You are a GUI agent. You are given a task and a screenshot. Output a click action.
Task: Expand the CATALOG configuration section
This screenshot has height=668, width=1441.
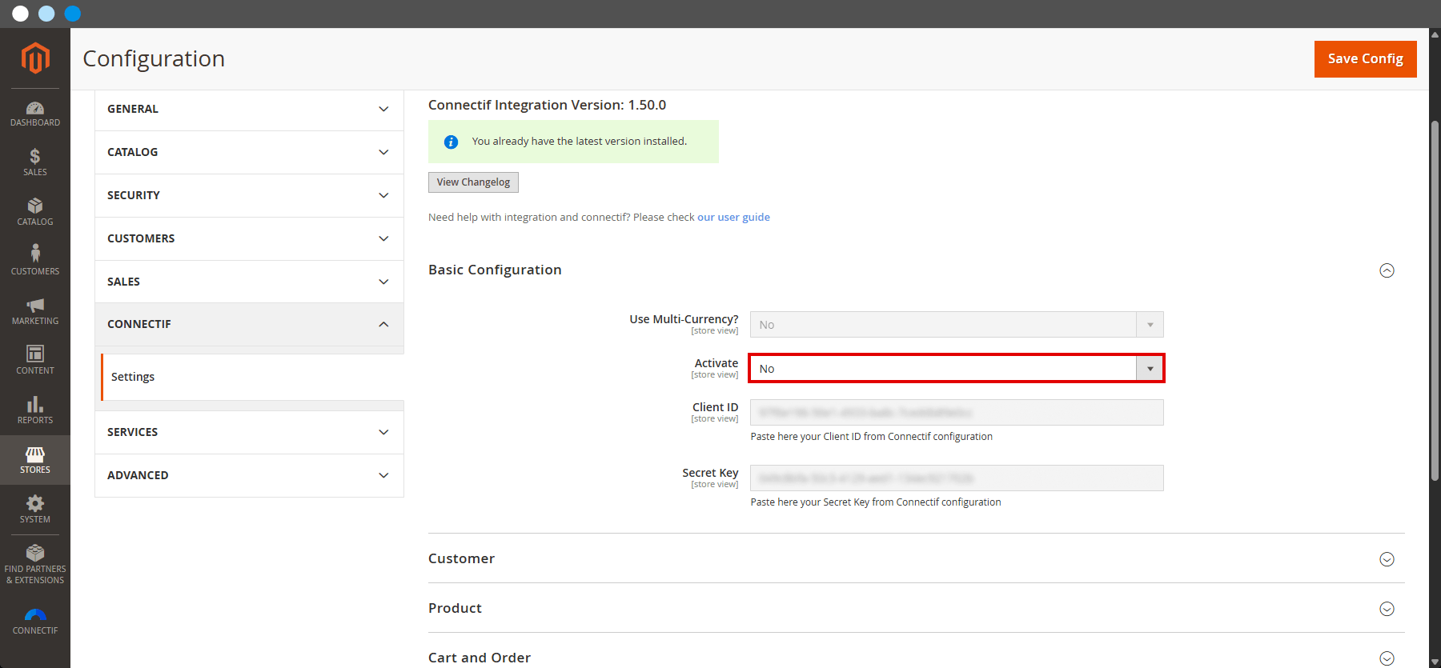click(x=249, y=152)
